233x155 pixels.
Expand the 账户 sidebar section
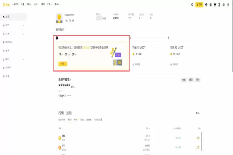coord(23,60)
